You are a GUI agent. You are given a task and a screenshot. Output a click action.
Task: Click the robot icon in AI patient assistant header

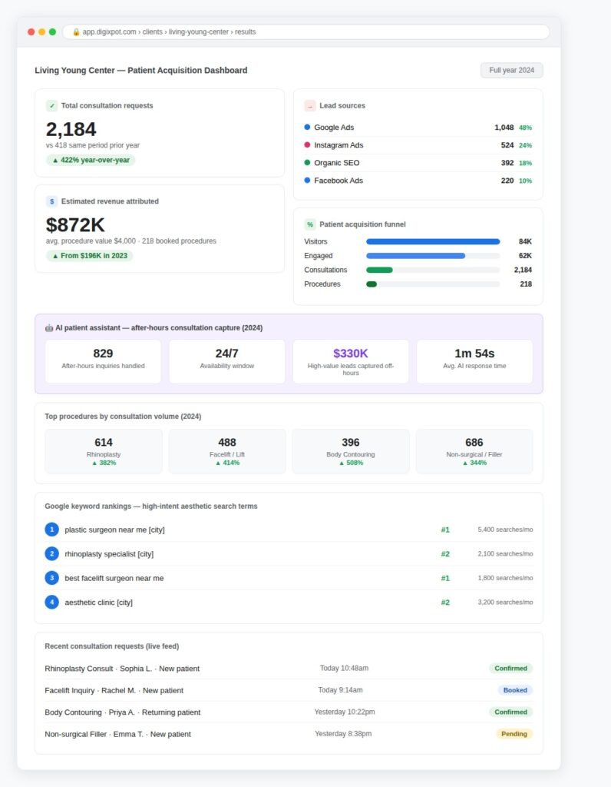pos(48,327)
